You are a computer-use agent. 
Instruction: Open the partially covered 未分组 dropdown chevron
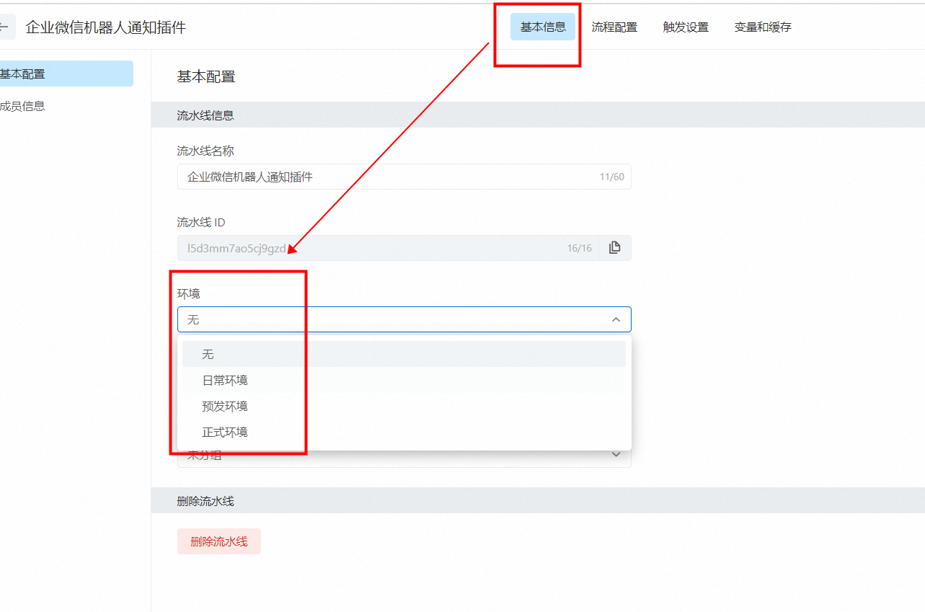pyautogui.click(x=616, y=455)
